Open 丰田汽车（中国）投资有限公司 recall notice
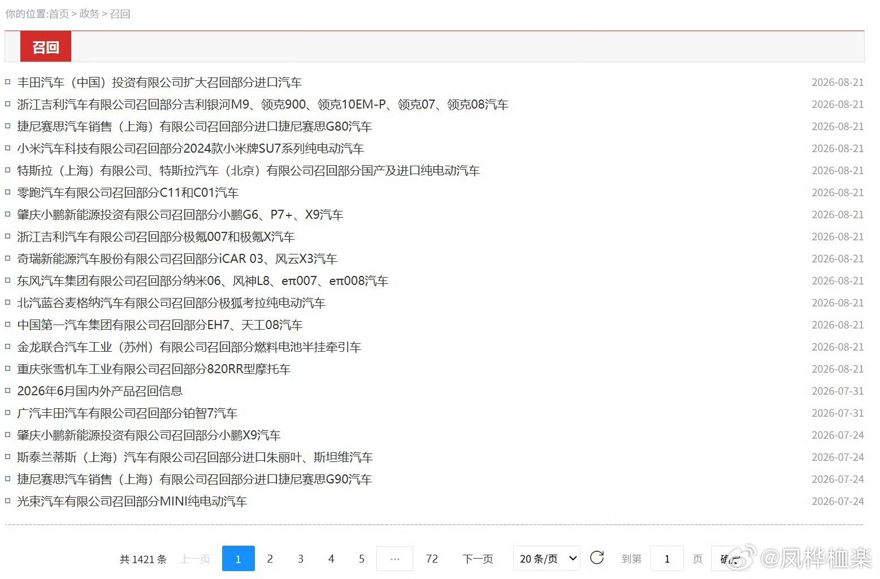 (x=159, y=83)
